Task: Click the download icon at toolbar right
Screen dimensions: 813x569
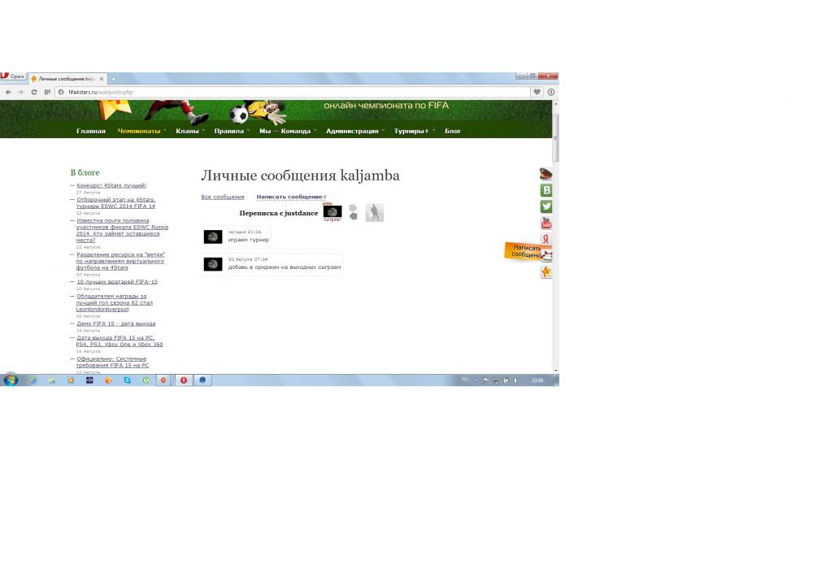Action: tap(551, 92)
